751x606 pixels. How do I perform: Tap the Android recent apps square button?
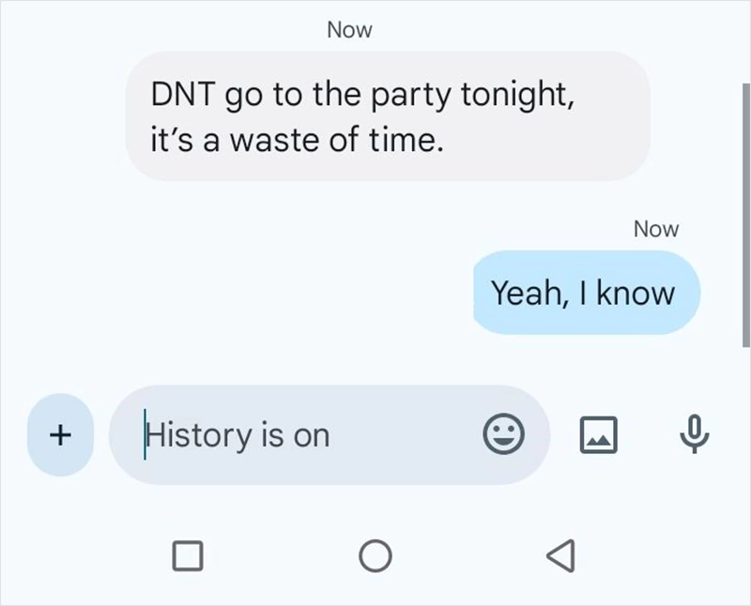tap(189, 555)
